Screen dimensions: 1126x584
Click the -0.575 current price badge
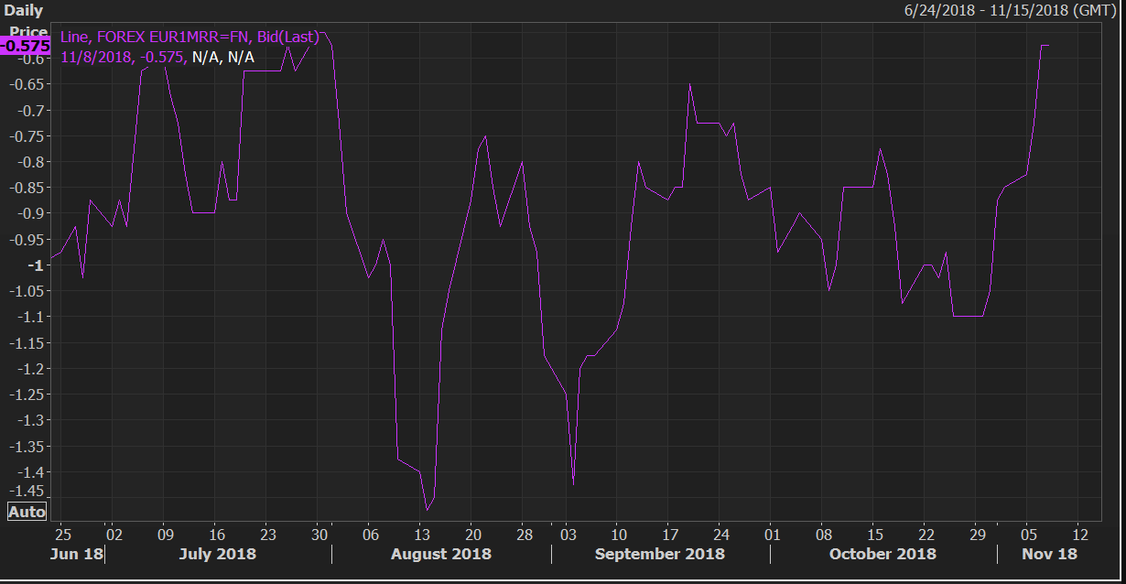[25, 45]
